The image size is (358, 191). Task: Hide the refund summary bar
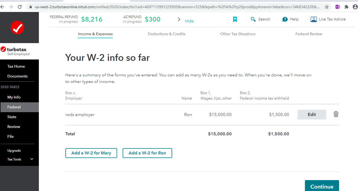(x=189, y=21)
